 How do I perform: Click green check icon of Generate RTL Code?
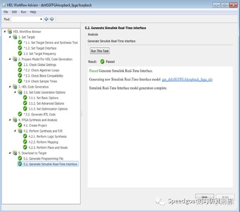(x=20, y=114)
